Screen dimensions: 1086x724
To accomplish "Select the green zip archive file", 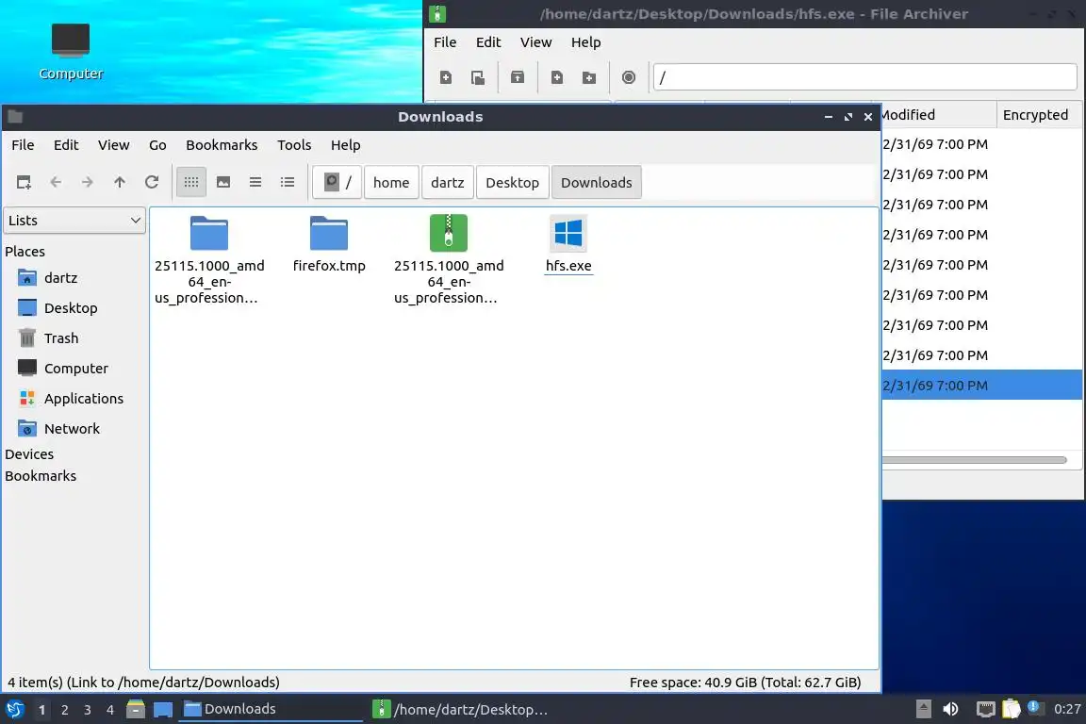I will pos(448,233).
